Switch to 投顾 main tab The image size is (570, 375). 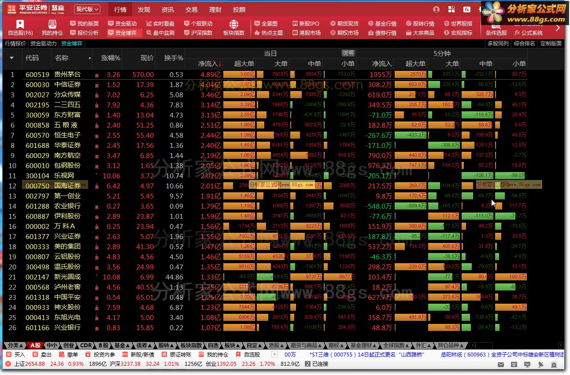coord(239,10)
